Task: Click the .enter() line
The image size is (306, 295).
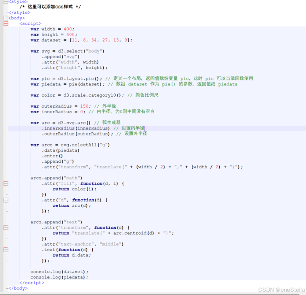Action: (x=52, y=156)
